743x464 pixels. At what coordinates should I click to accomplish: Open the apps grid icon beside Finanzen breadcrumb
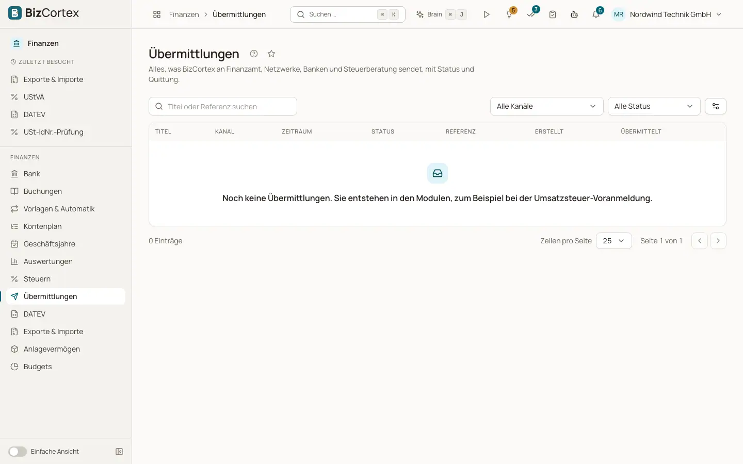[x=157, y=14]
